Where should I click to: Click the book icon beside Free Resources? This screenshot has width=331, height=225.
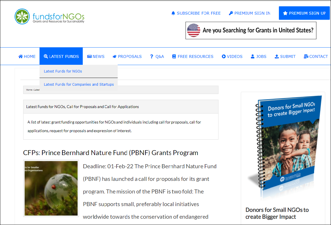click(x=174, y=56)
